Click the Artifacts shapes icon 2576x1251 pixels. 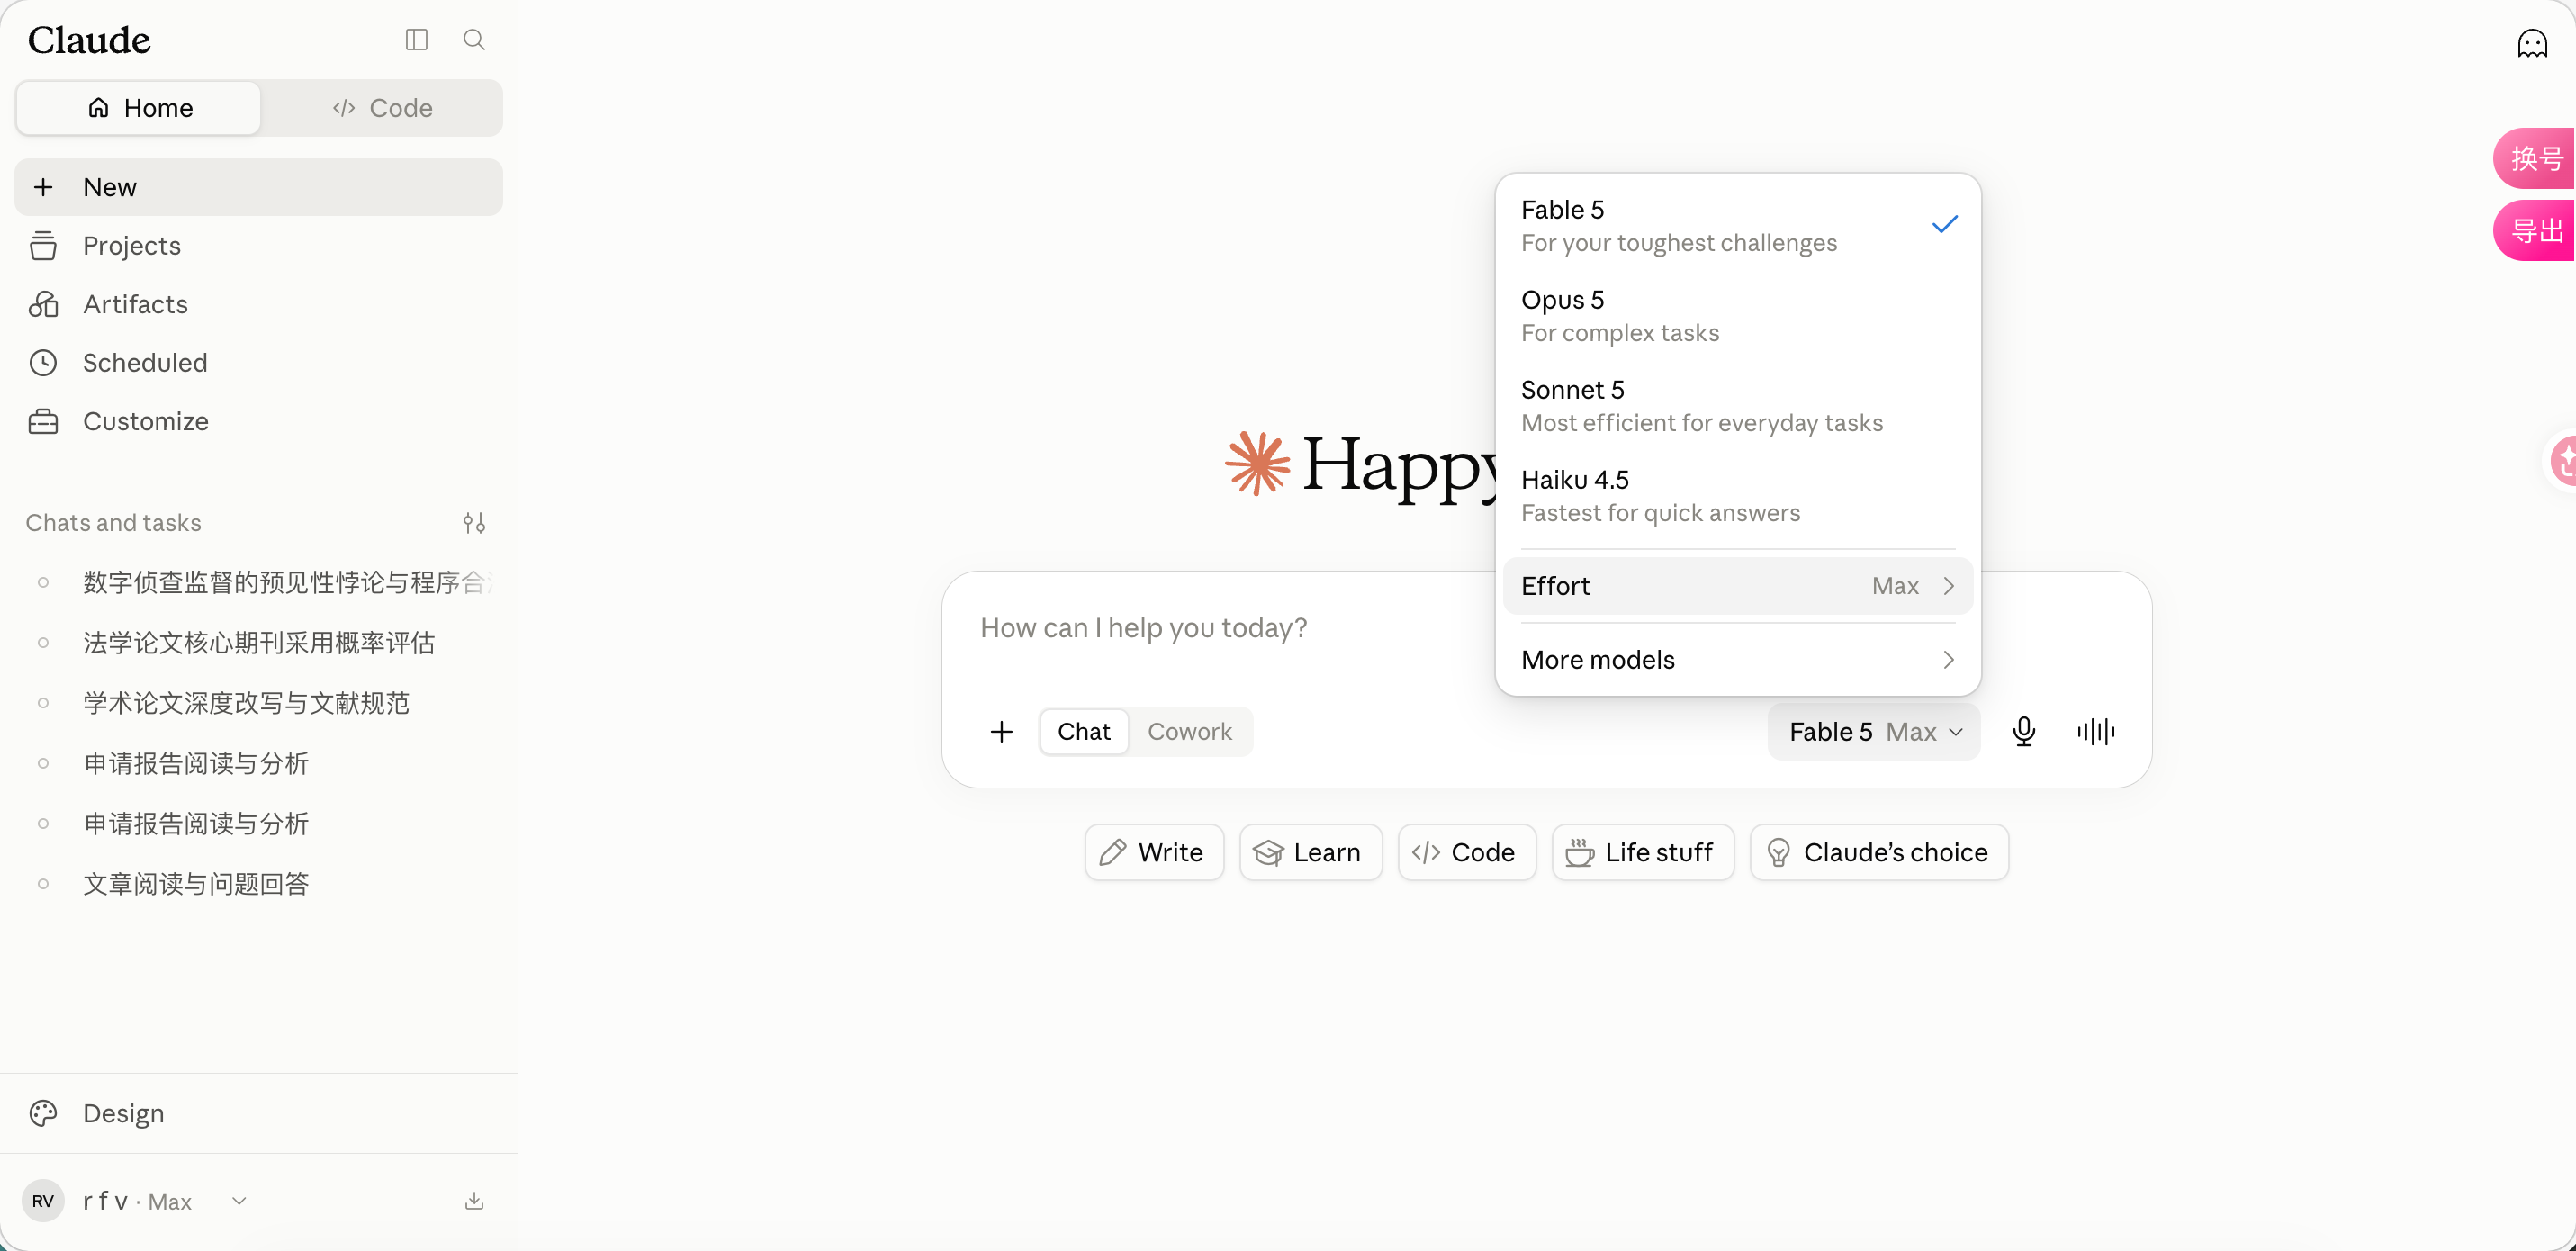43,304
